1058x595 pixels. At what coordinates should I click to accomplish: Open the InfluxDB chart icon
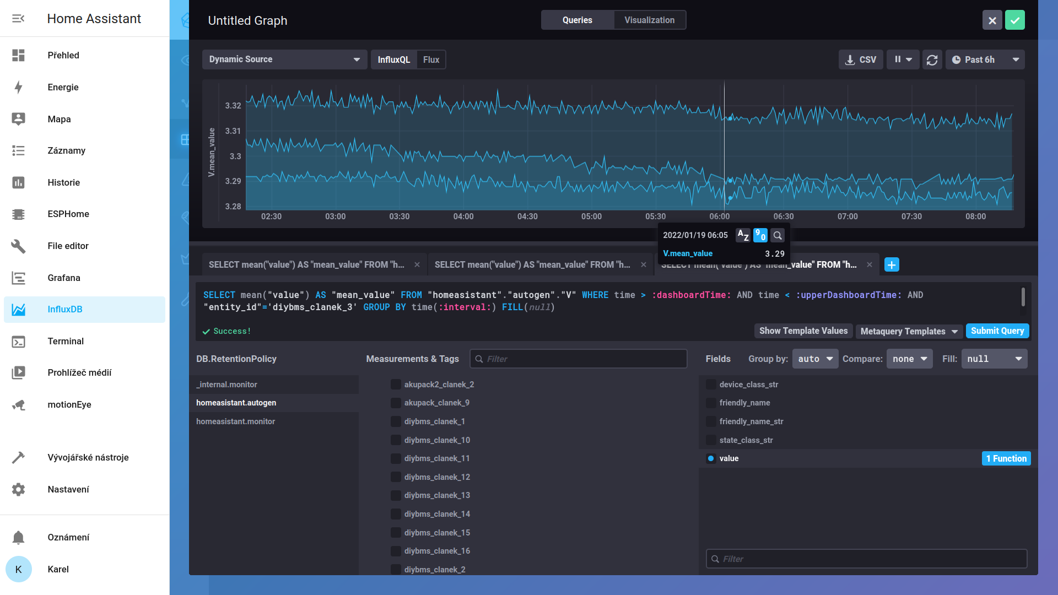click(18, 309)
